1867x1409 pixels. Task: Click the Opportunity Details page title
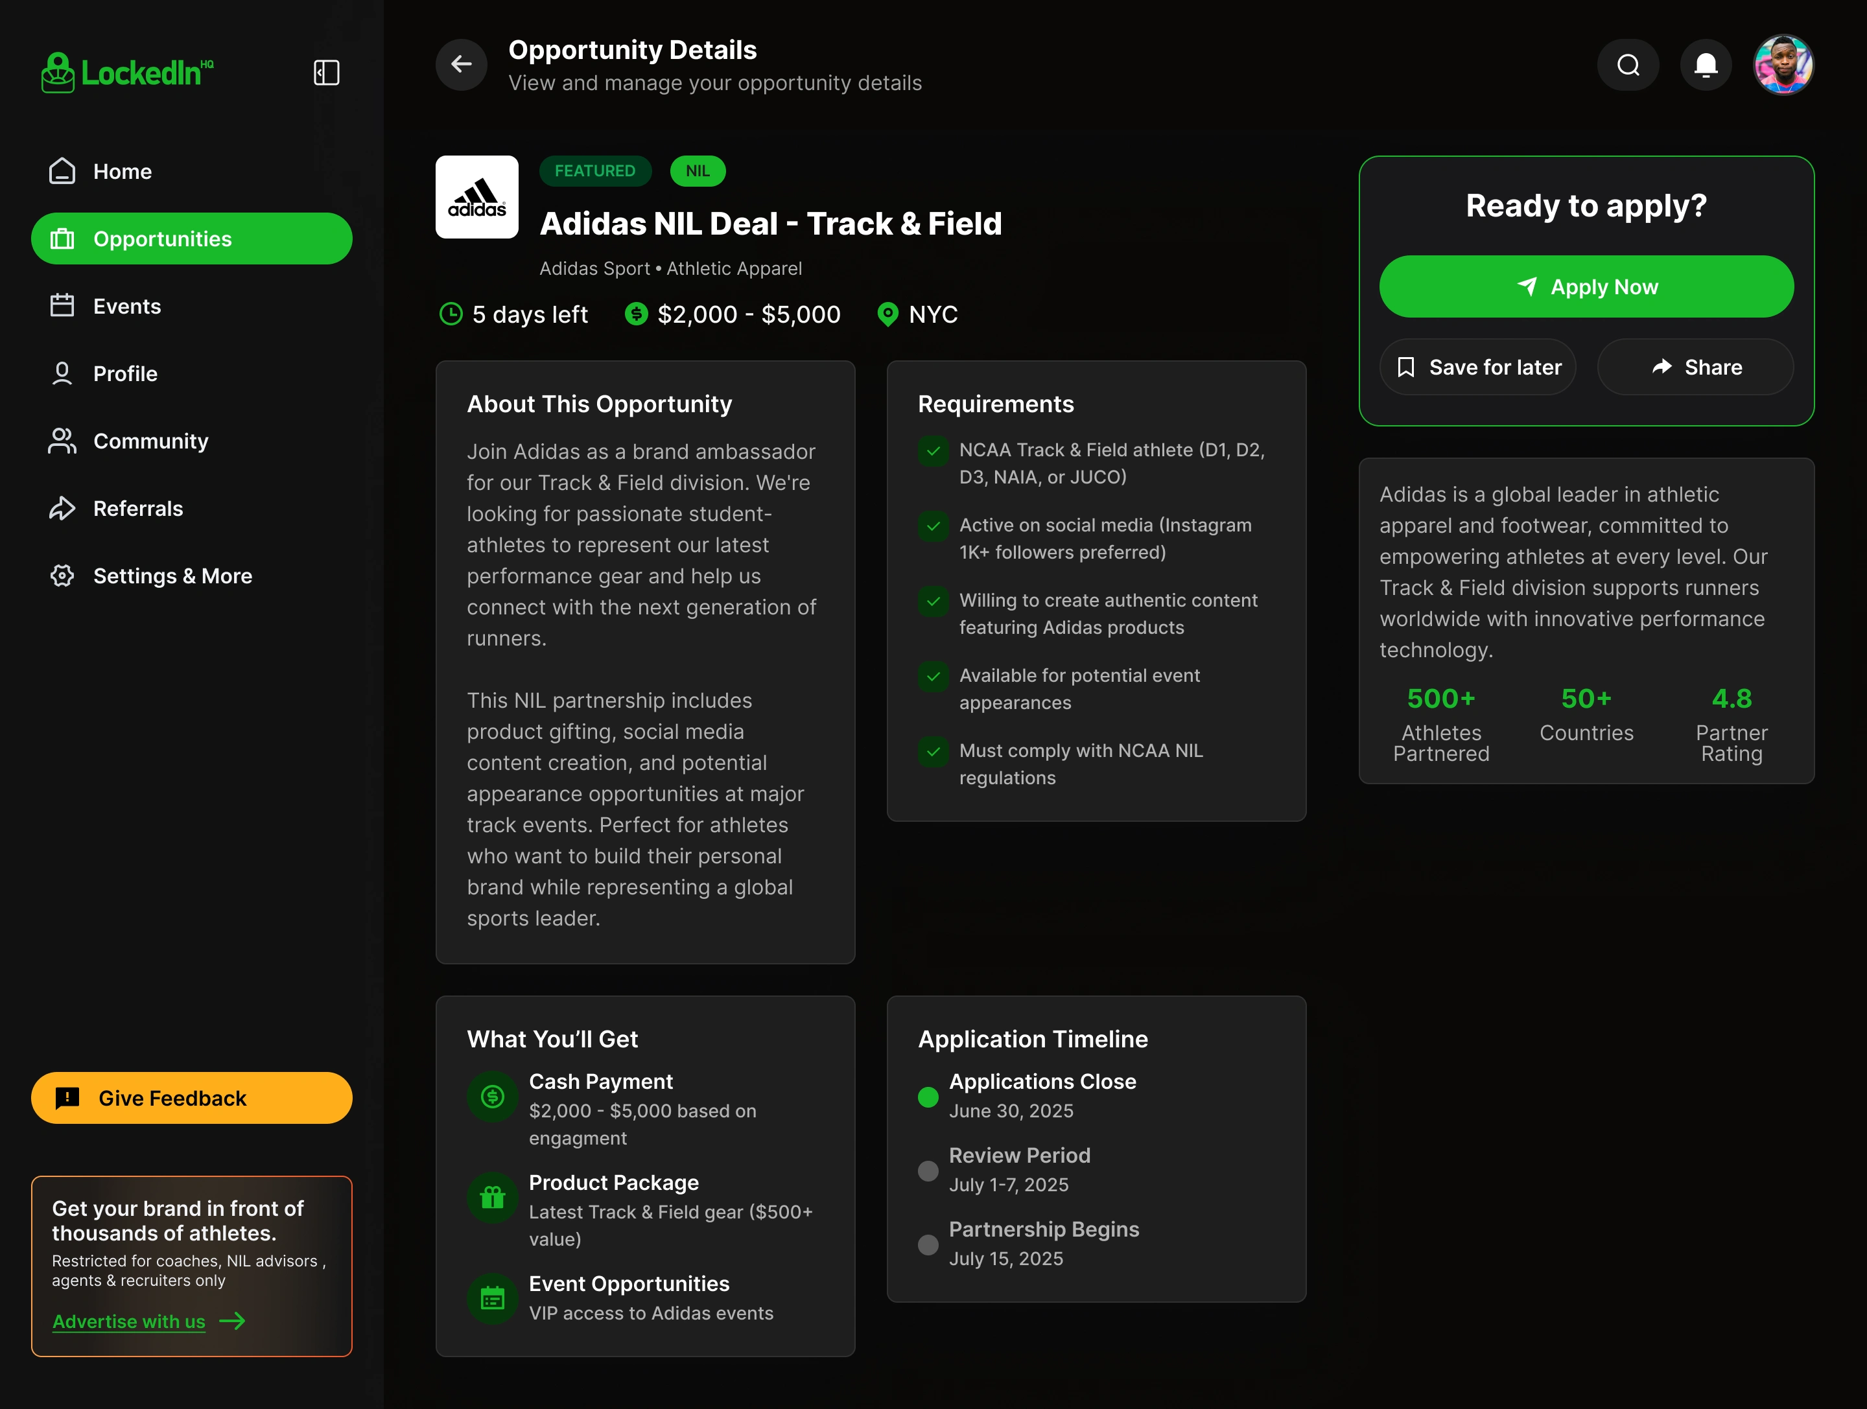coord(633,50)
